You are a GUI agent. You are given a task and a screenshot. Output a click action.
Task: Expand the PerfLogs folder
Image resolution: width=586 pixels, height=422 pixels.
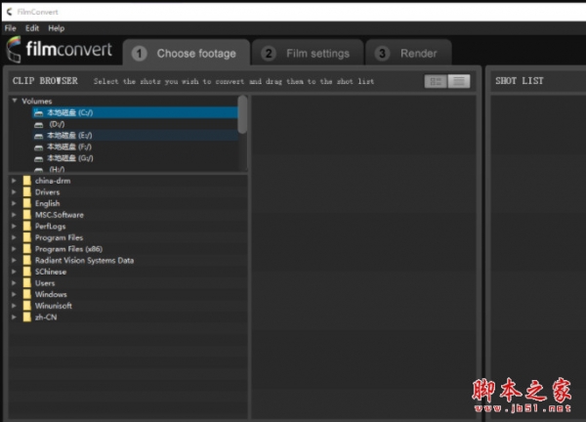coord(14,226)
